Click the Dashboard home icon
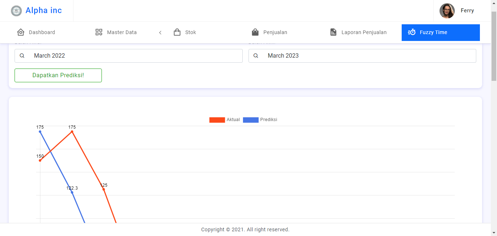 coord(21,32)
